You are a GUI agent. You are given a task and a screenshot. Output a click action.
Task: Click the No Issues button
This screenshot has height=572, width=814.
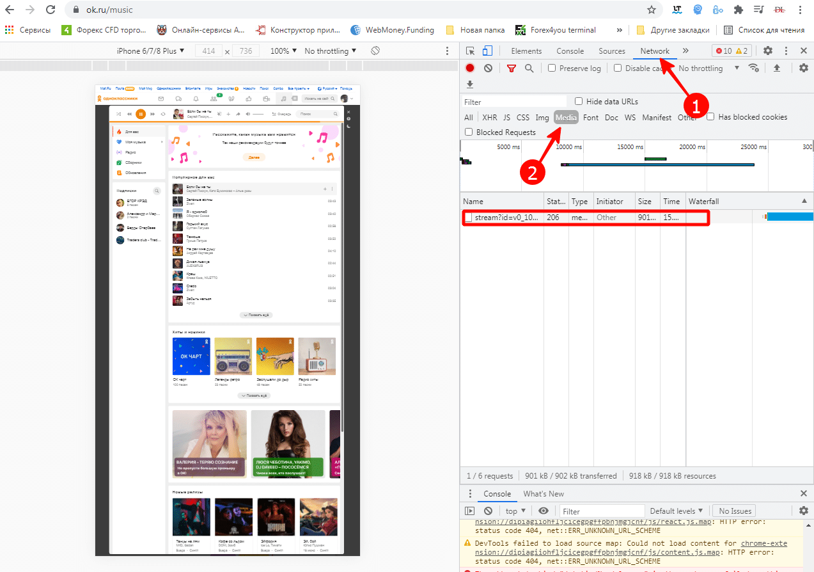click(x=735, y=511)
